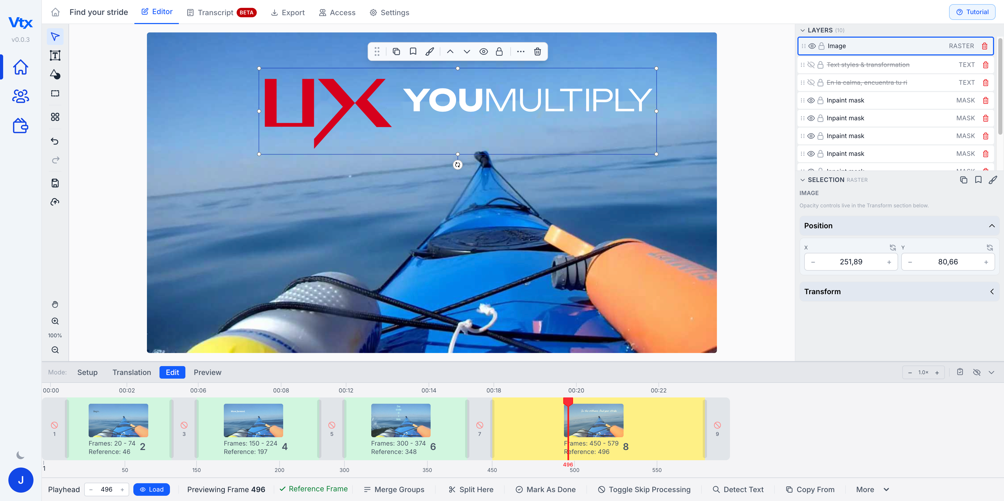Select the hand pan tool
This screenshot has height=501, width=1004.
(55, 304)
